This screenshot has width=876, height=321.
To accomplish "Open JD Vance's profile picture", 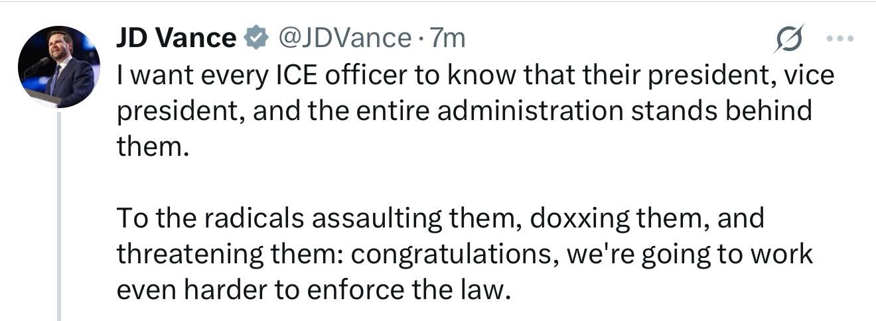I will [59, 67].
